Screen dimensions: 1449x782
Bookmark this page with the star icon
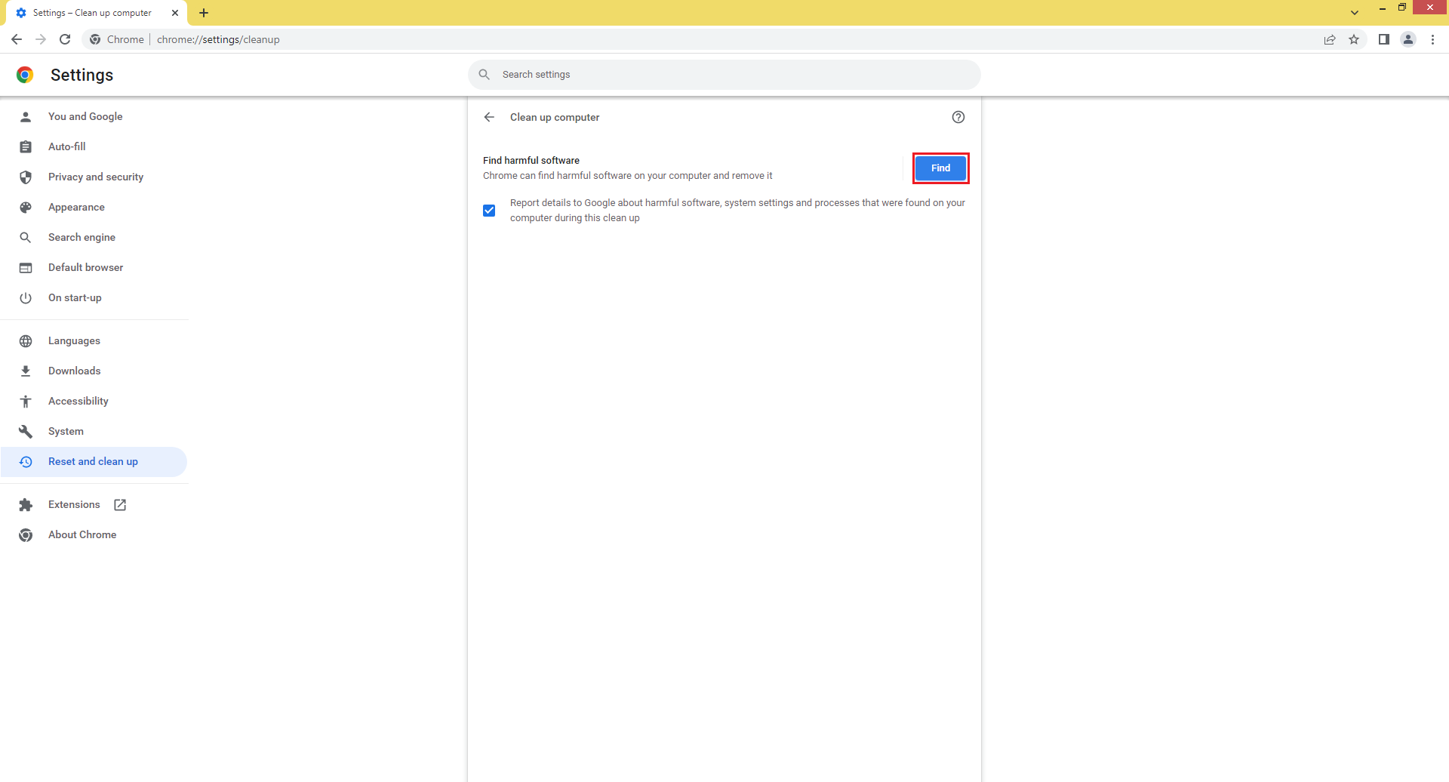point(1354,39)
